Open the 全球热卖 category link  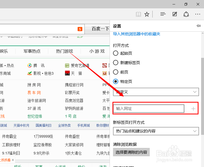tap(64, 125)
